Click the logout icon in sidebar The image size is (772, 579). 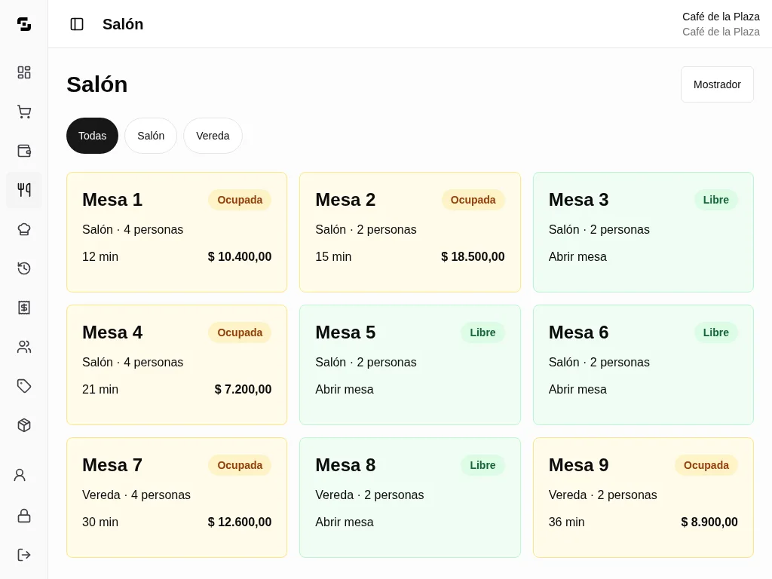coord(23,555)
